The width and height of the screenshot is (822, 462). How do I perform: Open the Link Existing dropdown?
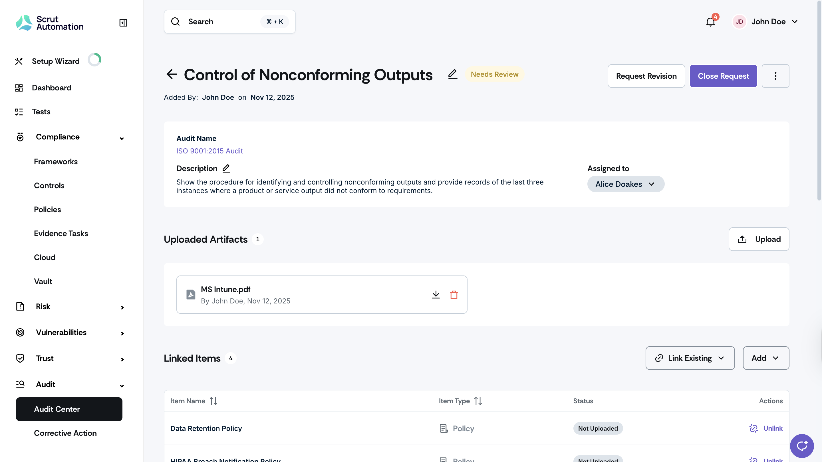(x=690, y=358)
